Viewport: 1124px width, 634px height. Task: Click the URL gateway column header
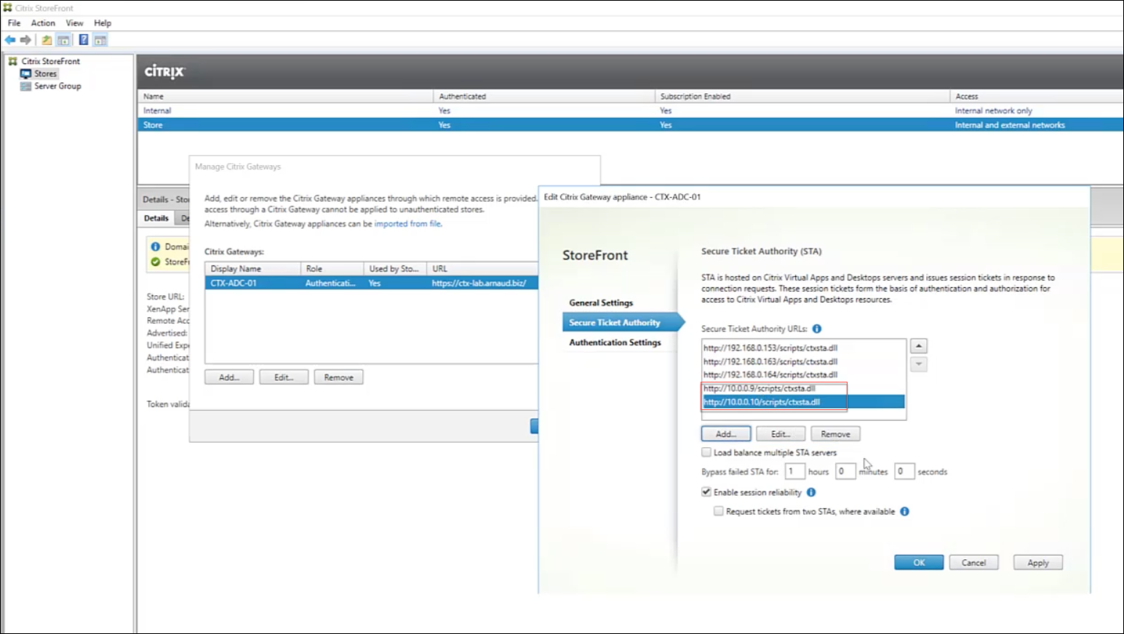(x=482, y=268)
